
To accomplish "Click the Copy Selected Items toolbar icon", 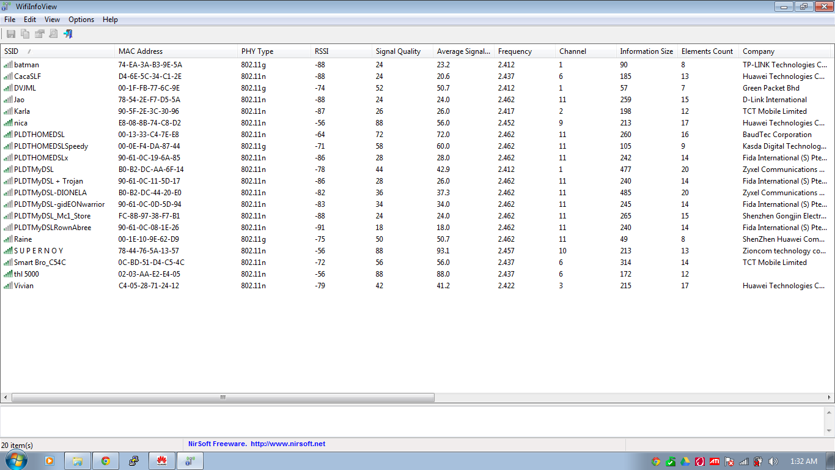I will pos(25,34).
